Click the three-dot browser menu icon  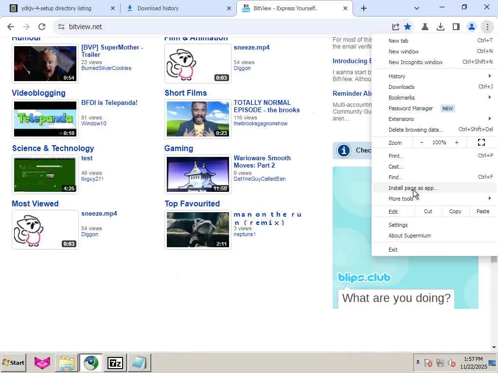[x=487, y=27]
